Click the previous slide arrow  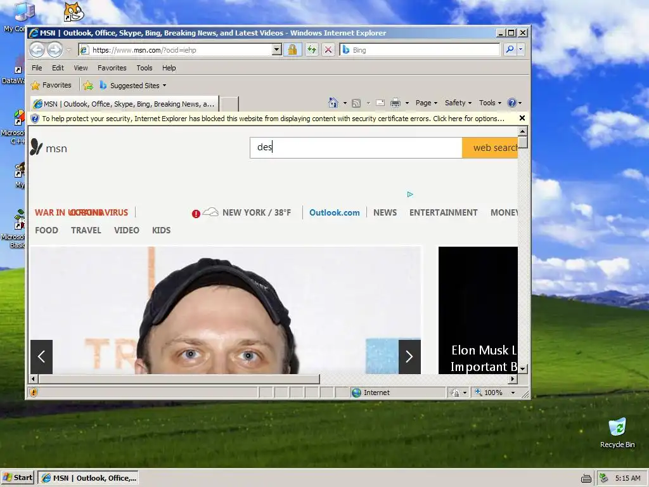[41, 356]
